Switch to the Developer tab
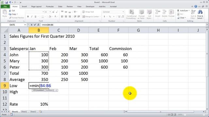This screenshot has height=117, width=209. tap(90, 6)
